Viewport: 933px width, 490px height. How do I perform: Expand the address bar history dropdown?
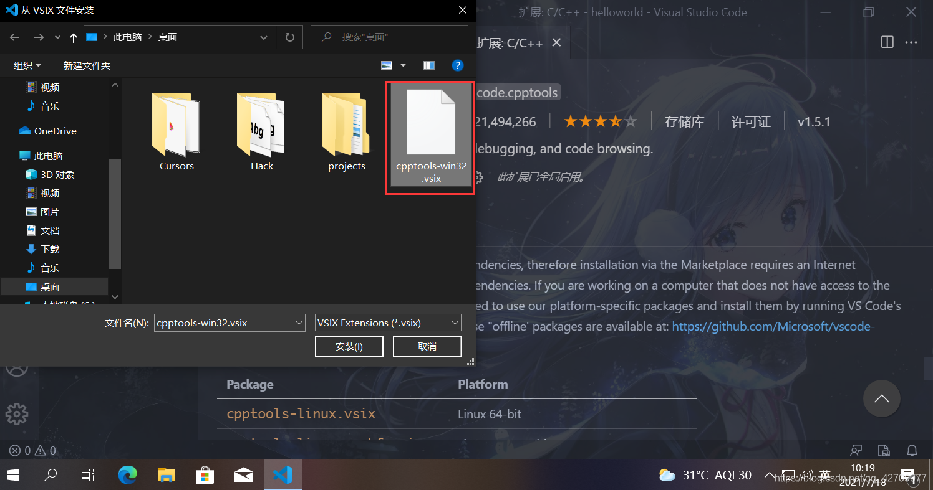point(264,37)
